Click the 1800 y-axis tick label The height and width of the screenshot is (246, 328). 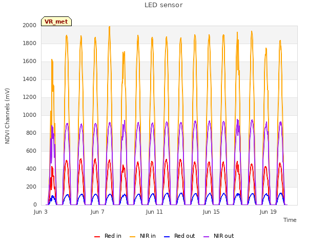(x=30, y=43)
